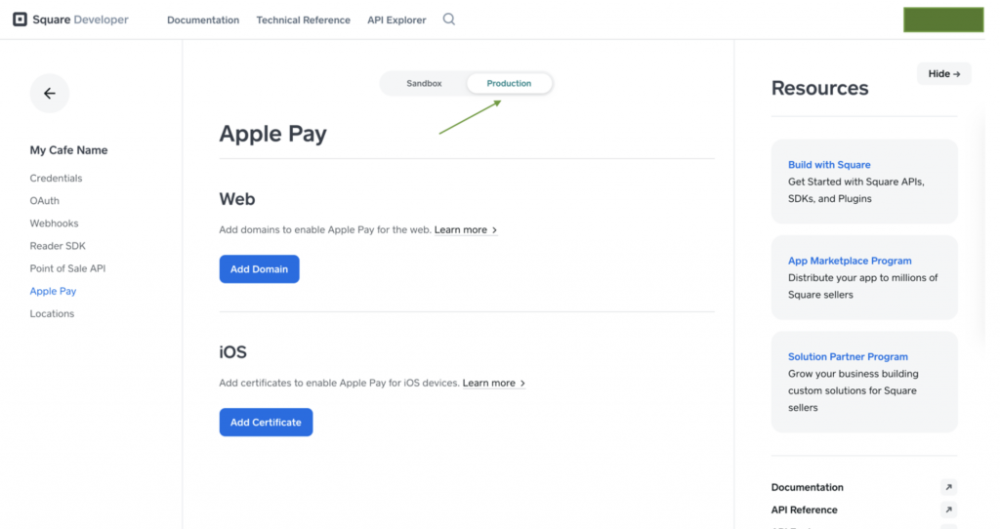Click Documentation under Resources
The height and width of the screenshot is (529, 1000).
[807, 487]
